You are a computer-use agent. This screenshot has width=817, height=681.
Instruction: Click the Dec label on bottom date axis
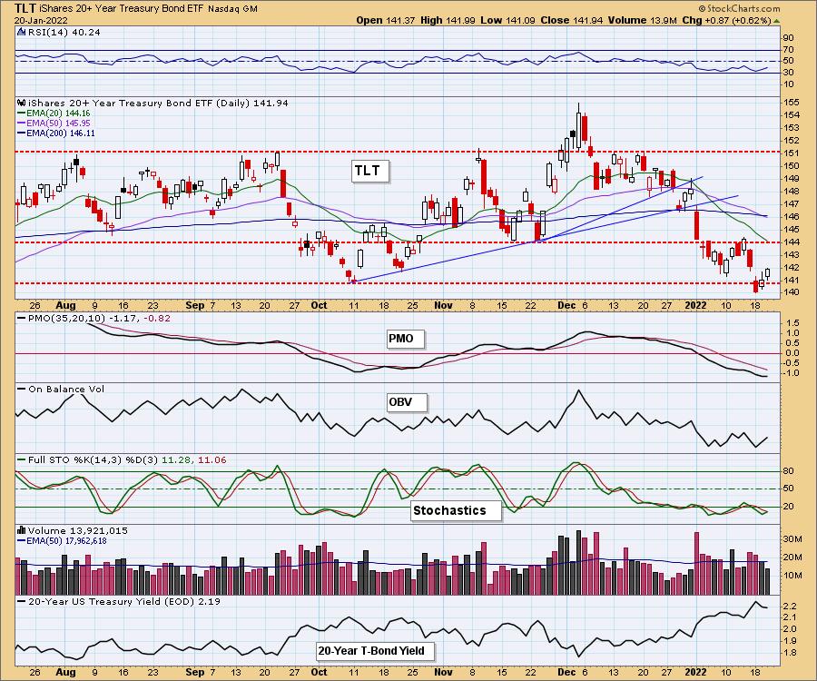tap(566, 672)
